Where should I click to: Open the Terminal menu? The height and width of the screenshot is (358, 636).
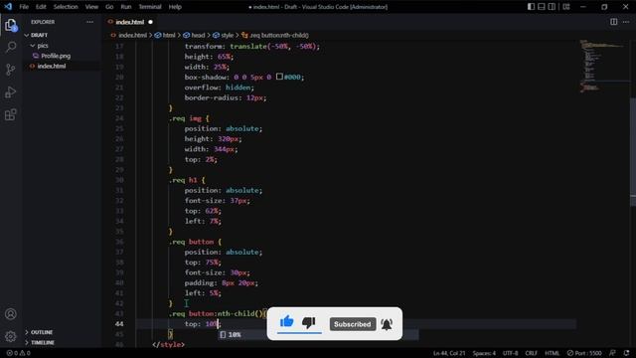pyautogui.click(x=150, y=7)
